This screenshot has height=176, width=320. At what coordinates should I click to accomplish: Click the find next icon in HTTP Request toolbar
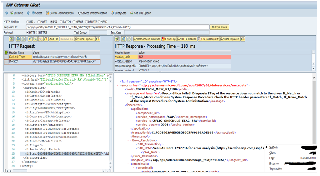point(23,39)
